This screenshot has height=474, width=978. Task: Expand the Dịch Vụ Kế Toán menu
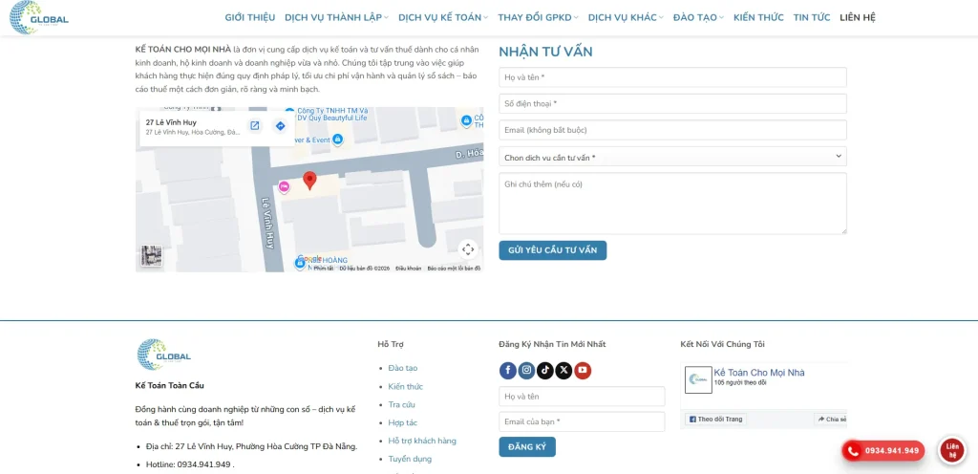pyautogui.click(x=442, y=17)
